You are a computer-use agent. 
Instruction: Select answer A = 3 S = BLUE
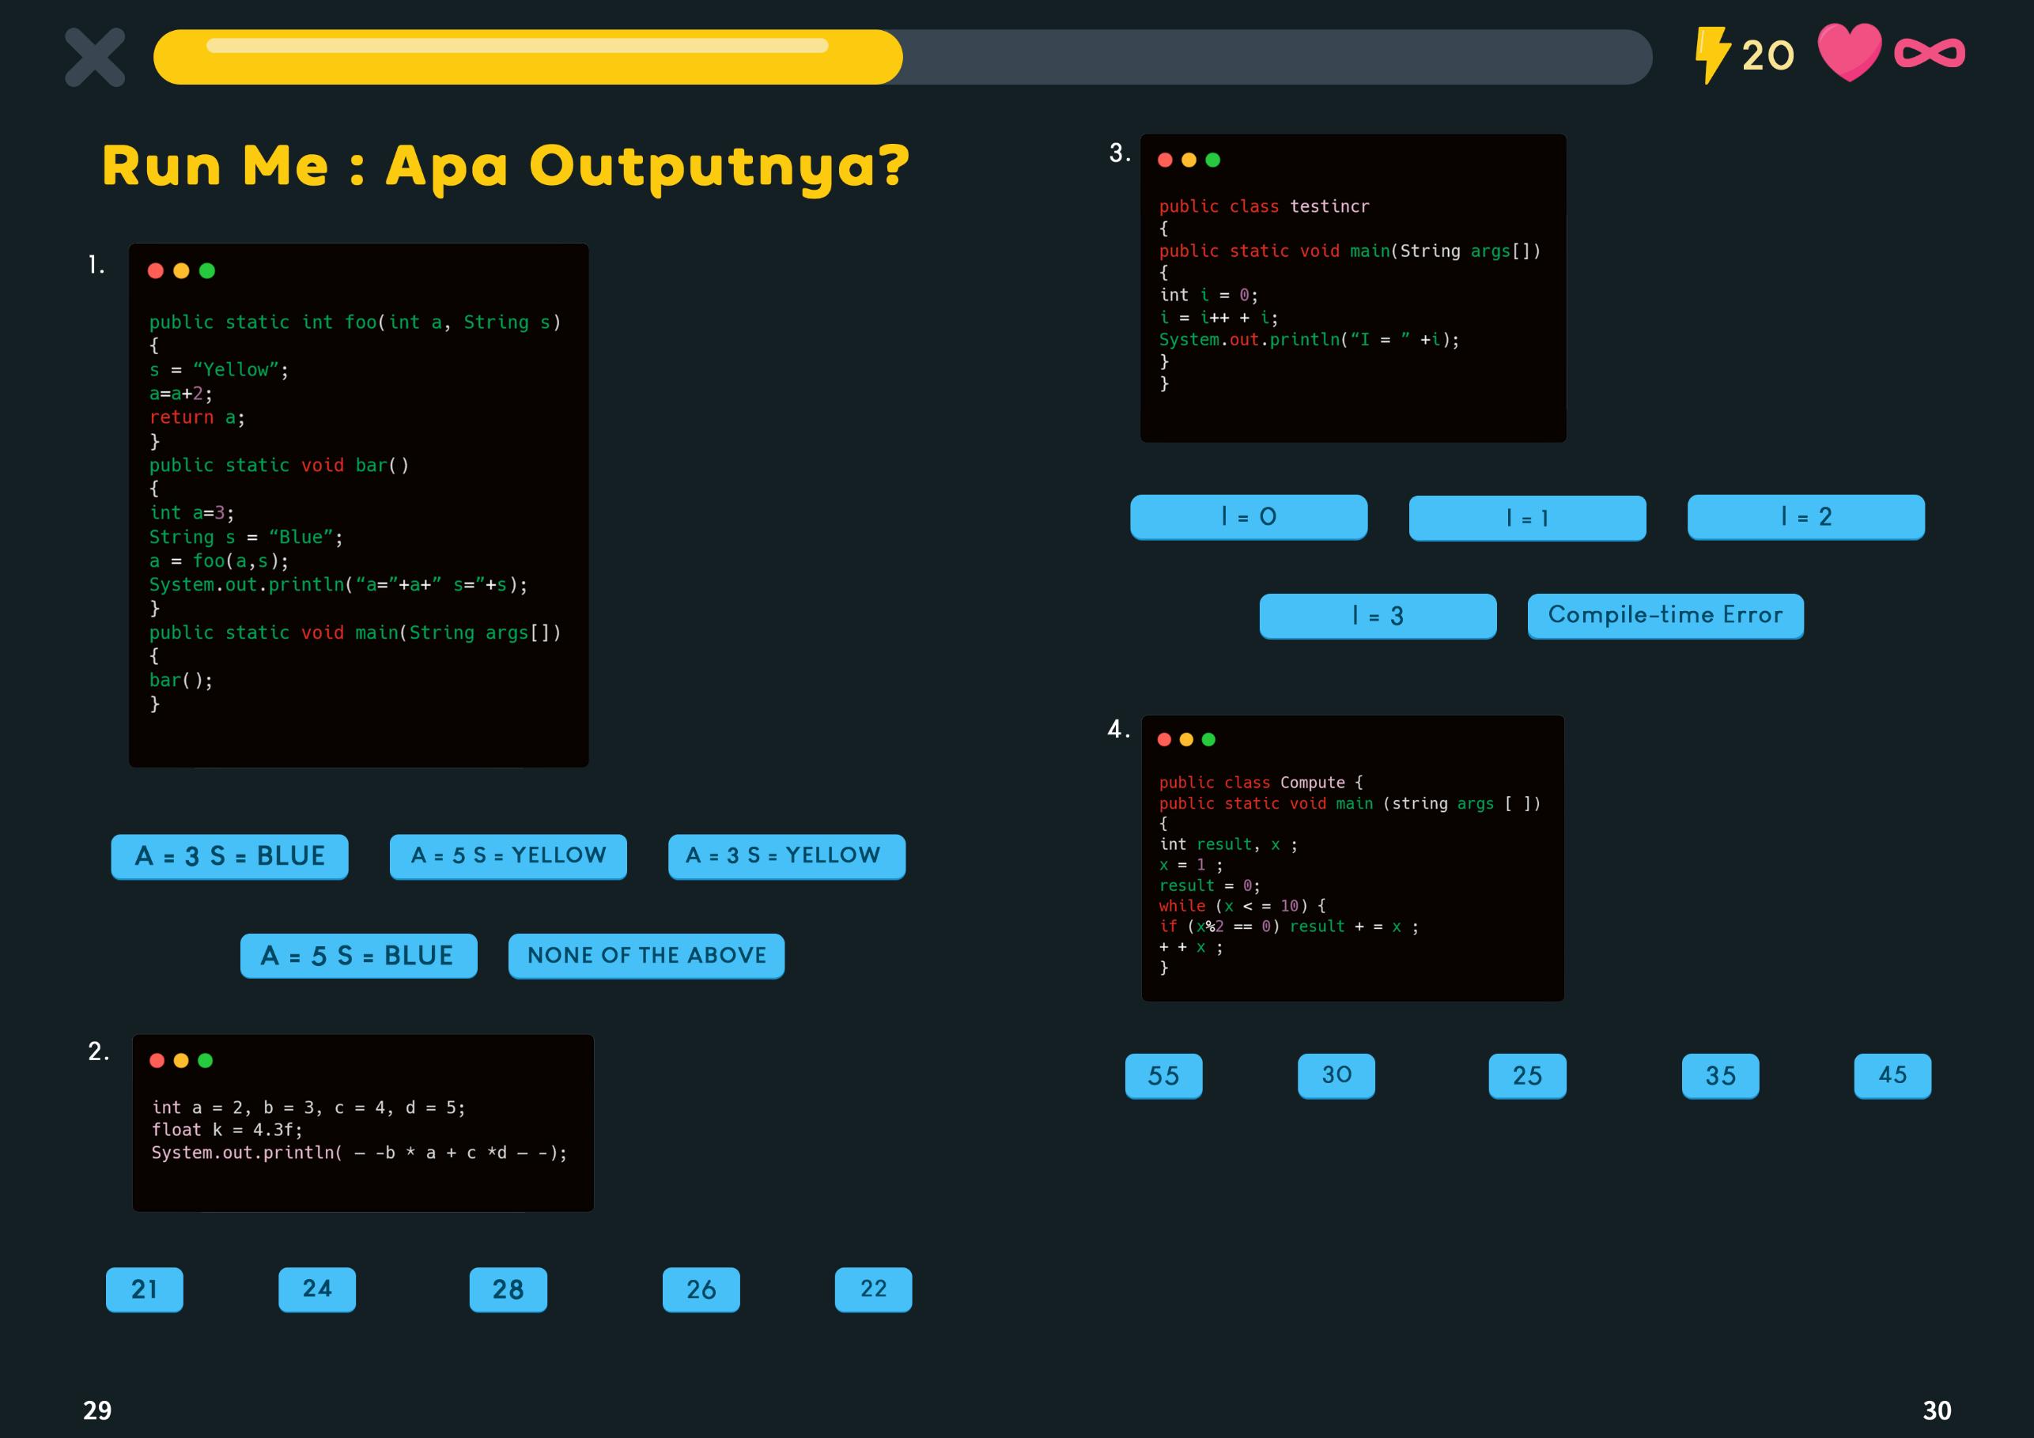pos(229,856)
